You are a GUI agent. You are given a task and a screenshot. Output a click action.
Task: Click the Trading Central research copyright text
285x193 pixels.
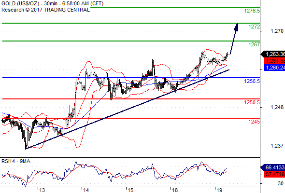[x=45, y=10]
